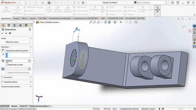Image resolution: width=196 pixels, height=110 pixels.
Task: Expand Pieza2 tree flyout arrow
Action: 34,22
